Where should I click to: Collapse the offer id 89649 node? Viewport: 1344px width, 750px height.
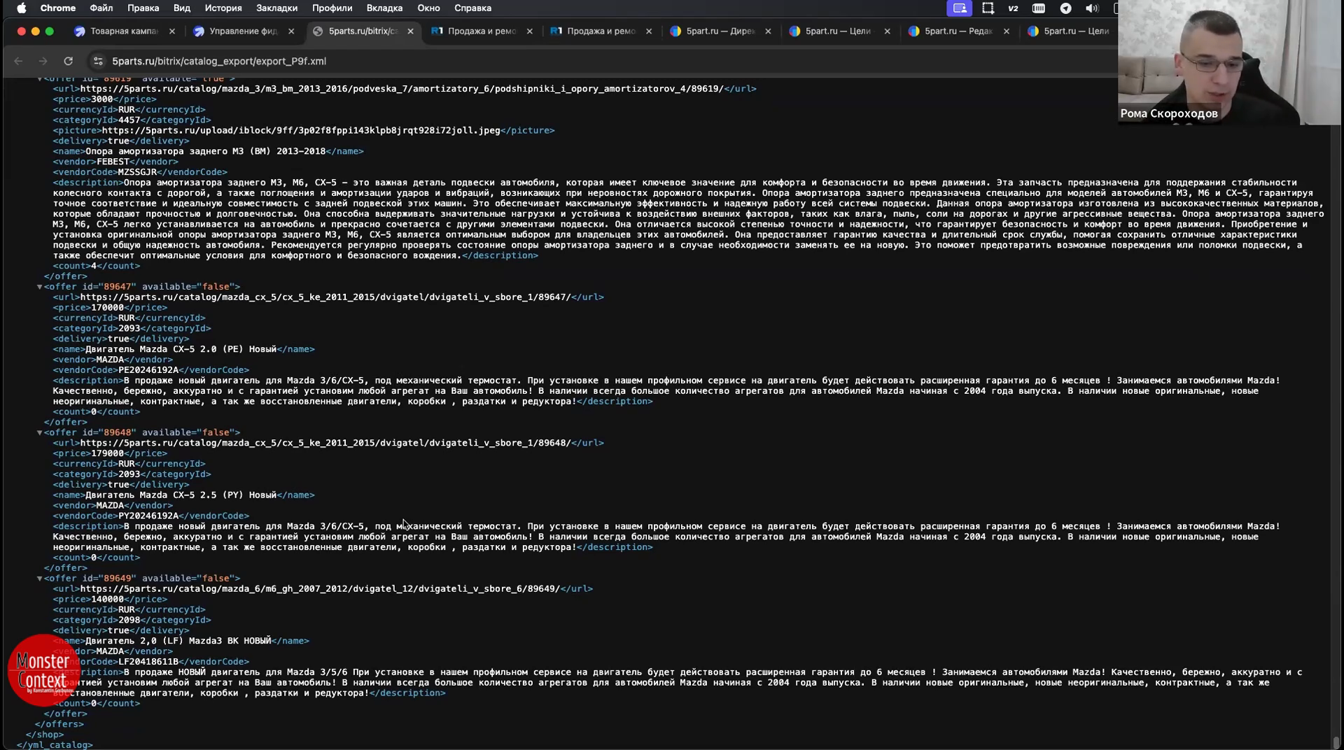[x=40, y=579]
